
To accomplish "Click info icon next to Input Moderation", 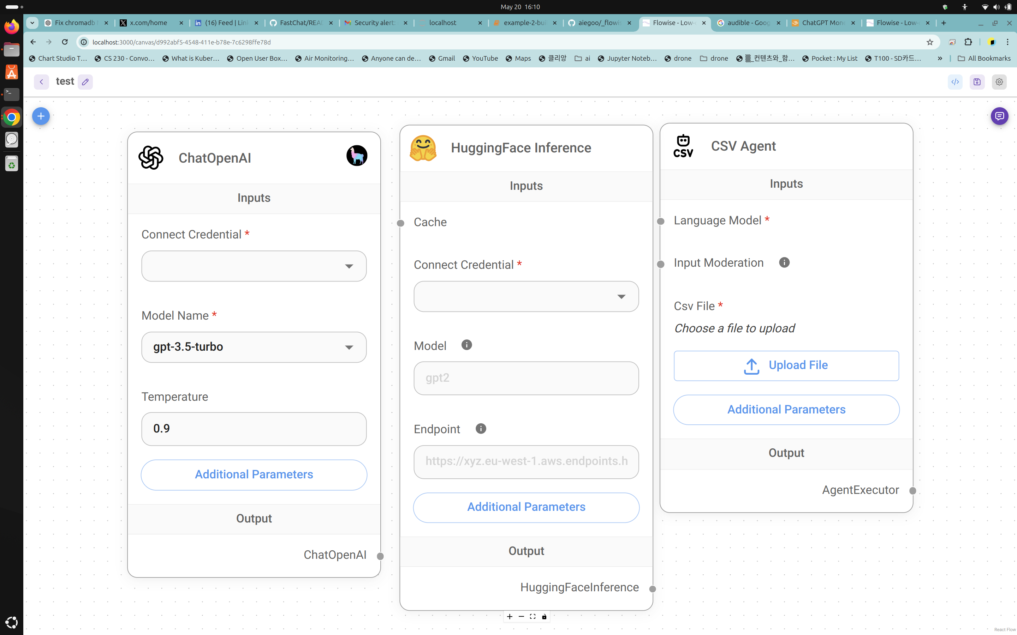I will 784,262.
